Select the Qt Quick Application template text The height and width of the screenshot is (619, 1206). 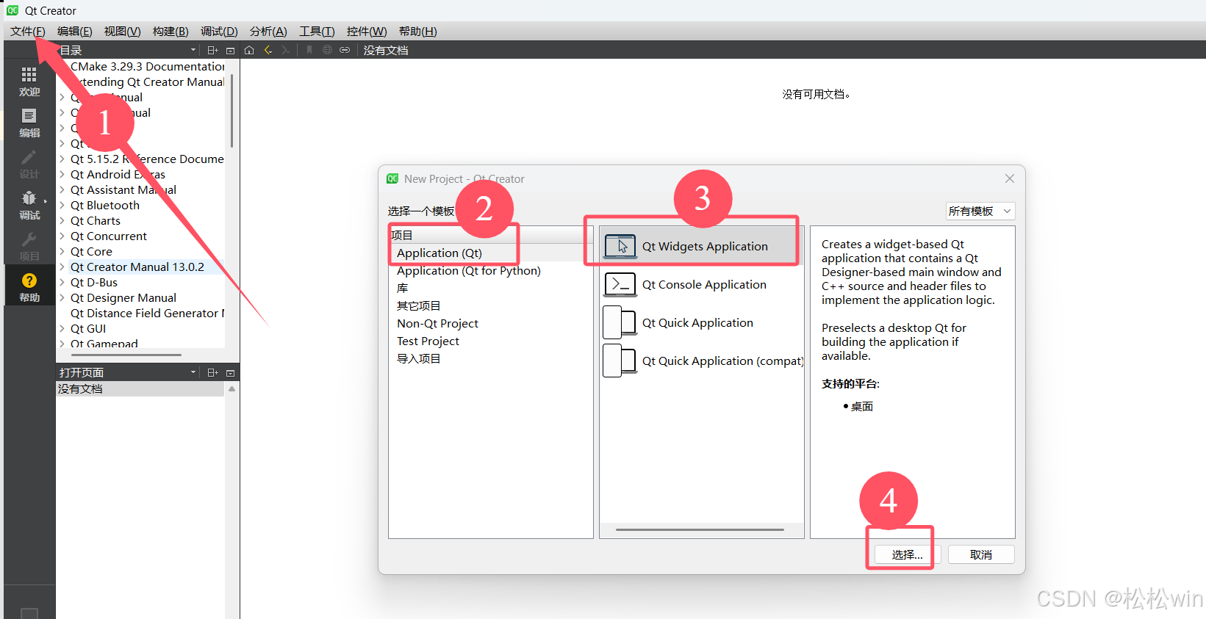697,322
